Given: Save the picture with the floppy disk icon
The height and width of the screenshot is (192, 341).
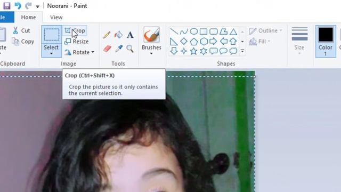Looking at the screenshot, I should (6, 6).
